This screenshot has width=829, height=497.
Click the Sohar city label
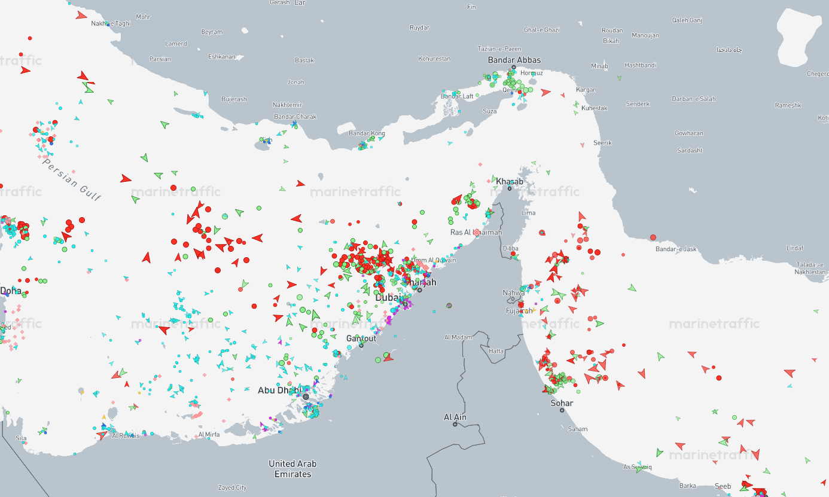[x=562, y=403]
